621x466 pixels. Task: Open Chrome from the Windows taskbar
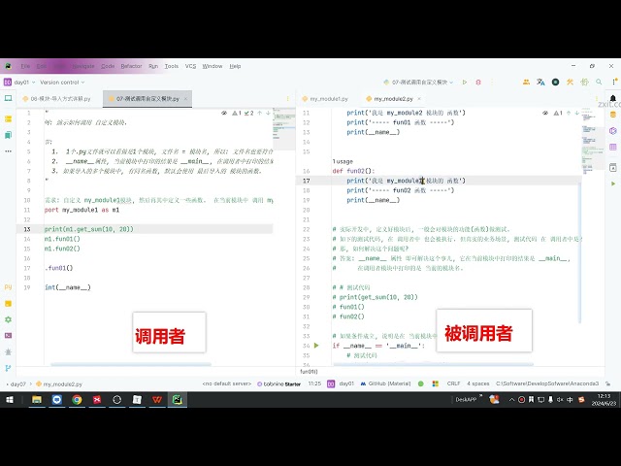click(x=77, y=399)
